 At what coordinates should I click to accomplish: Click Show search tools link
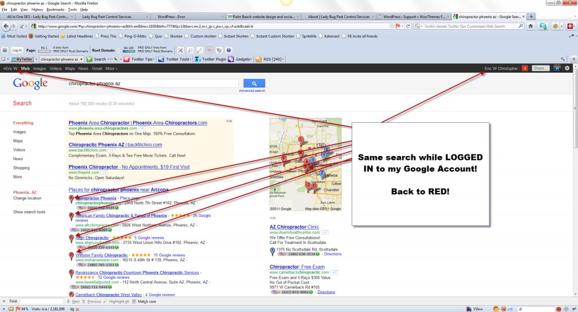click(29, 212)
